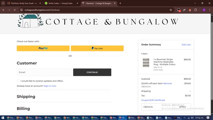This screenshot has height=120, width=213.
Task: Open the Ho... Chrome taskbar window
Action: [x=76, y=118]
